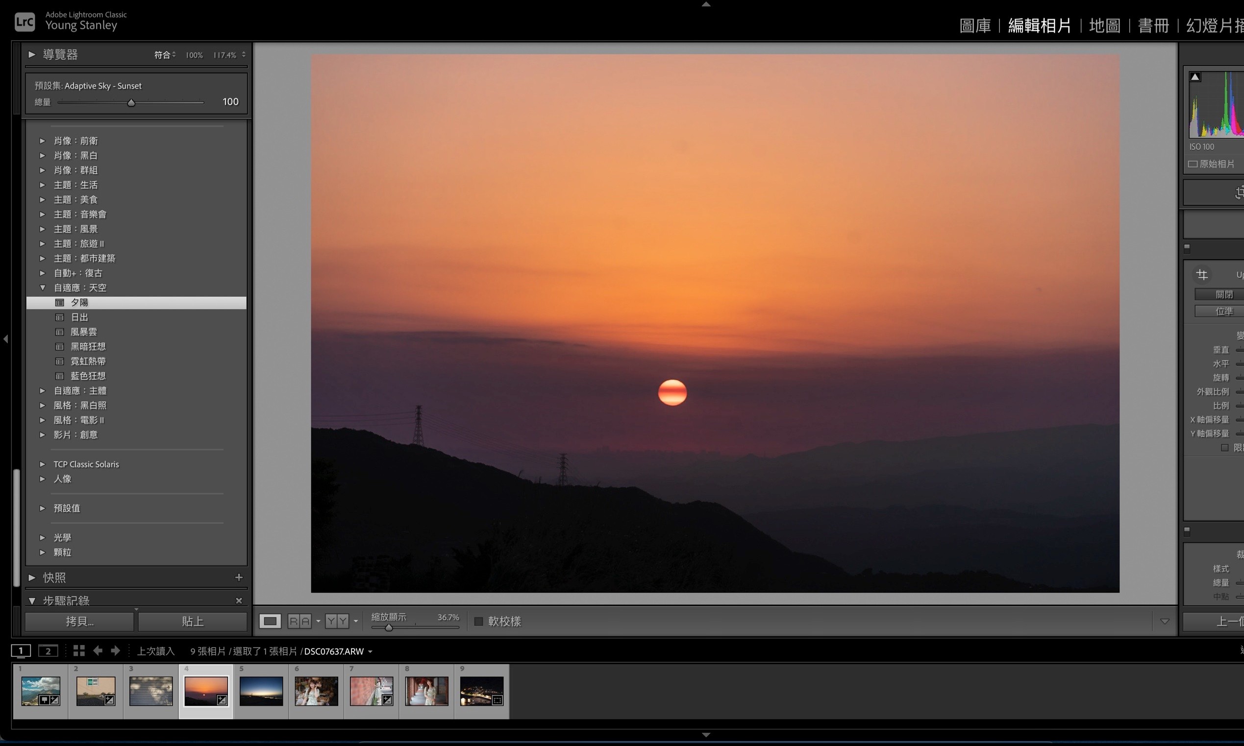This screenshot has width=1244, height=746.
Task: Check the 原始相片 original photo checkbox
Action: click(x=1193, y=165)
